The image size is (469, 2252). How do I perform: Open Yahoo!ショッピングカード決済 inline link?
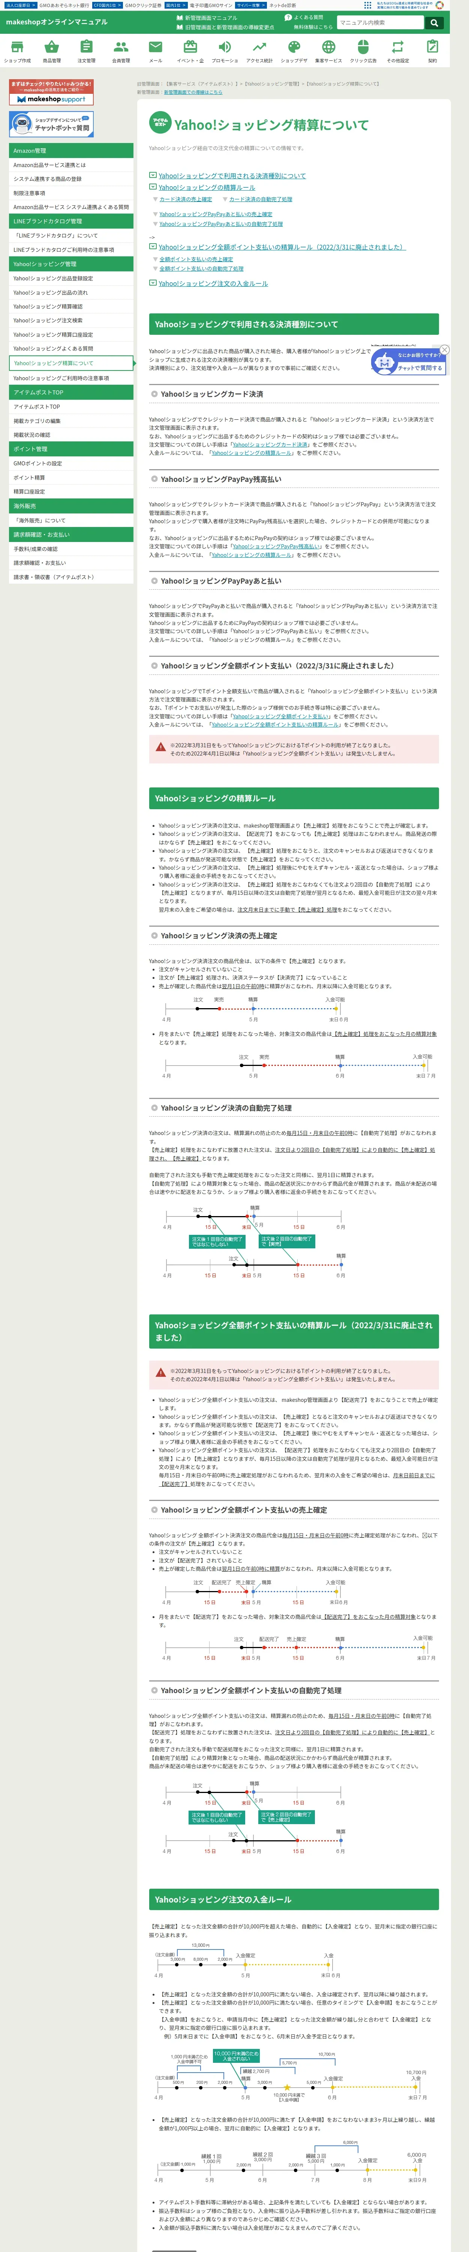coord(270,445)
